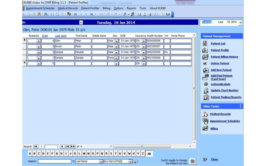Open the date picker dropdown arrow
The height and width of the screenshot is (166, 266).
[x=240, y=23]
